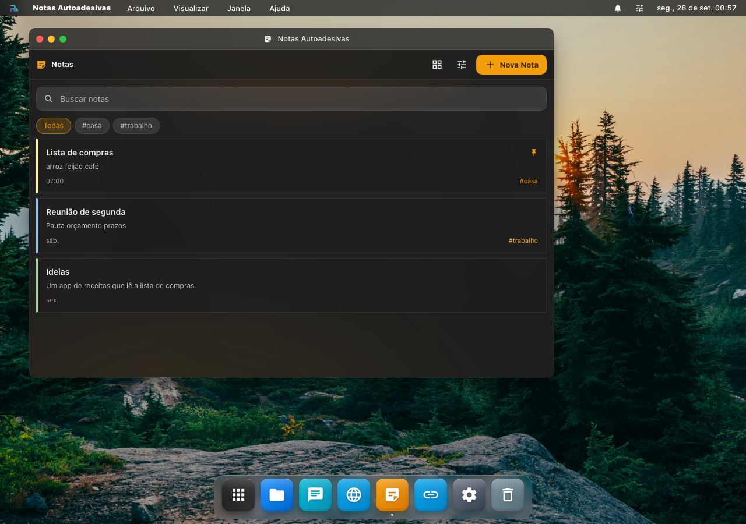The image size is (746, 524).
Task: Click the Ideias note description text
Action: point(121,286)
